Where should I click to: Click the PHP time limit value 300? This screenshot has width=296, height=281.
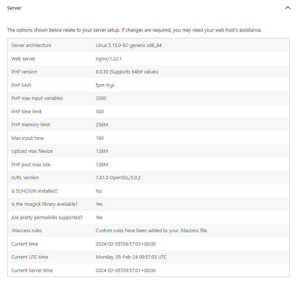pyautogui.click(x=100, y=112)
